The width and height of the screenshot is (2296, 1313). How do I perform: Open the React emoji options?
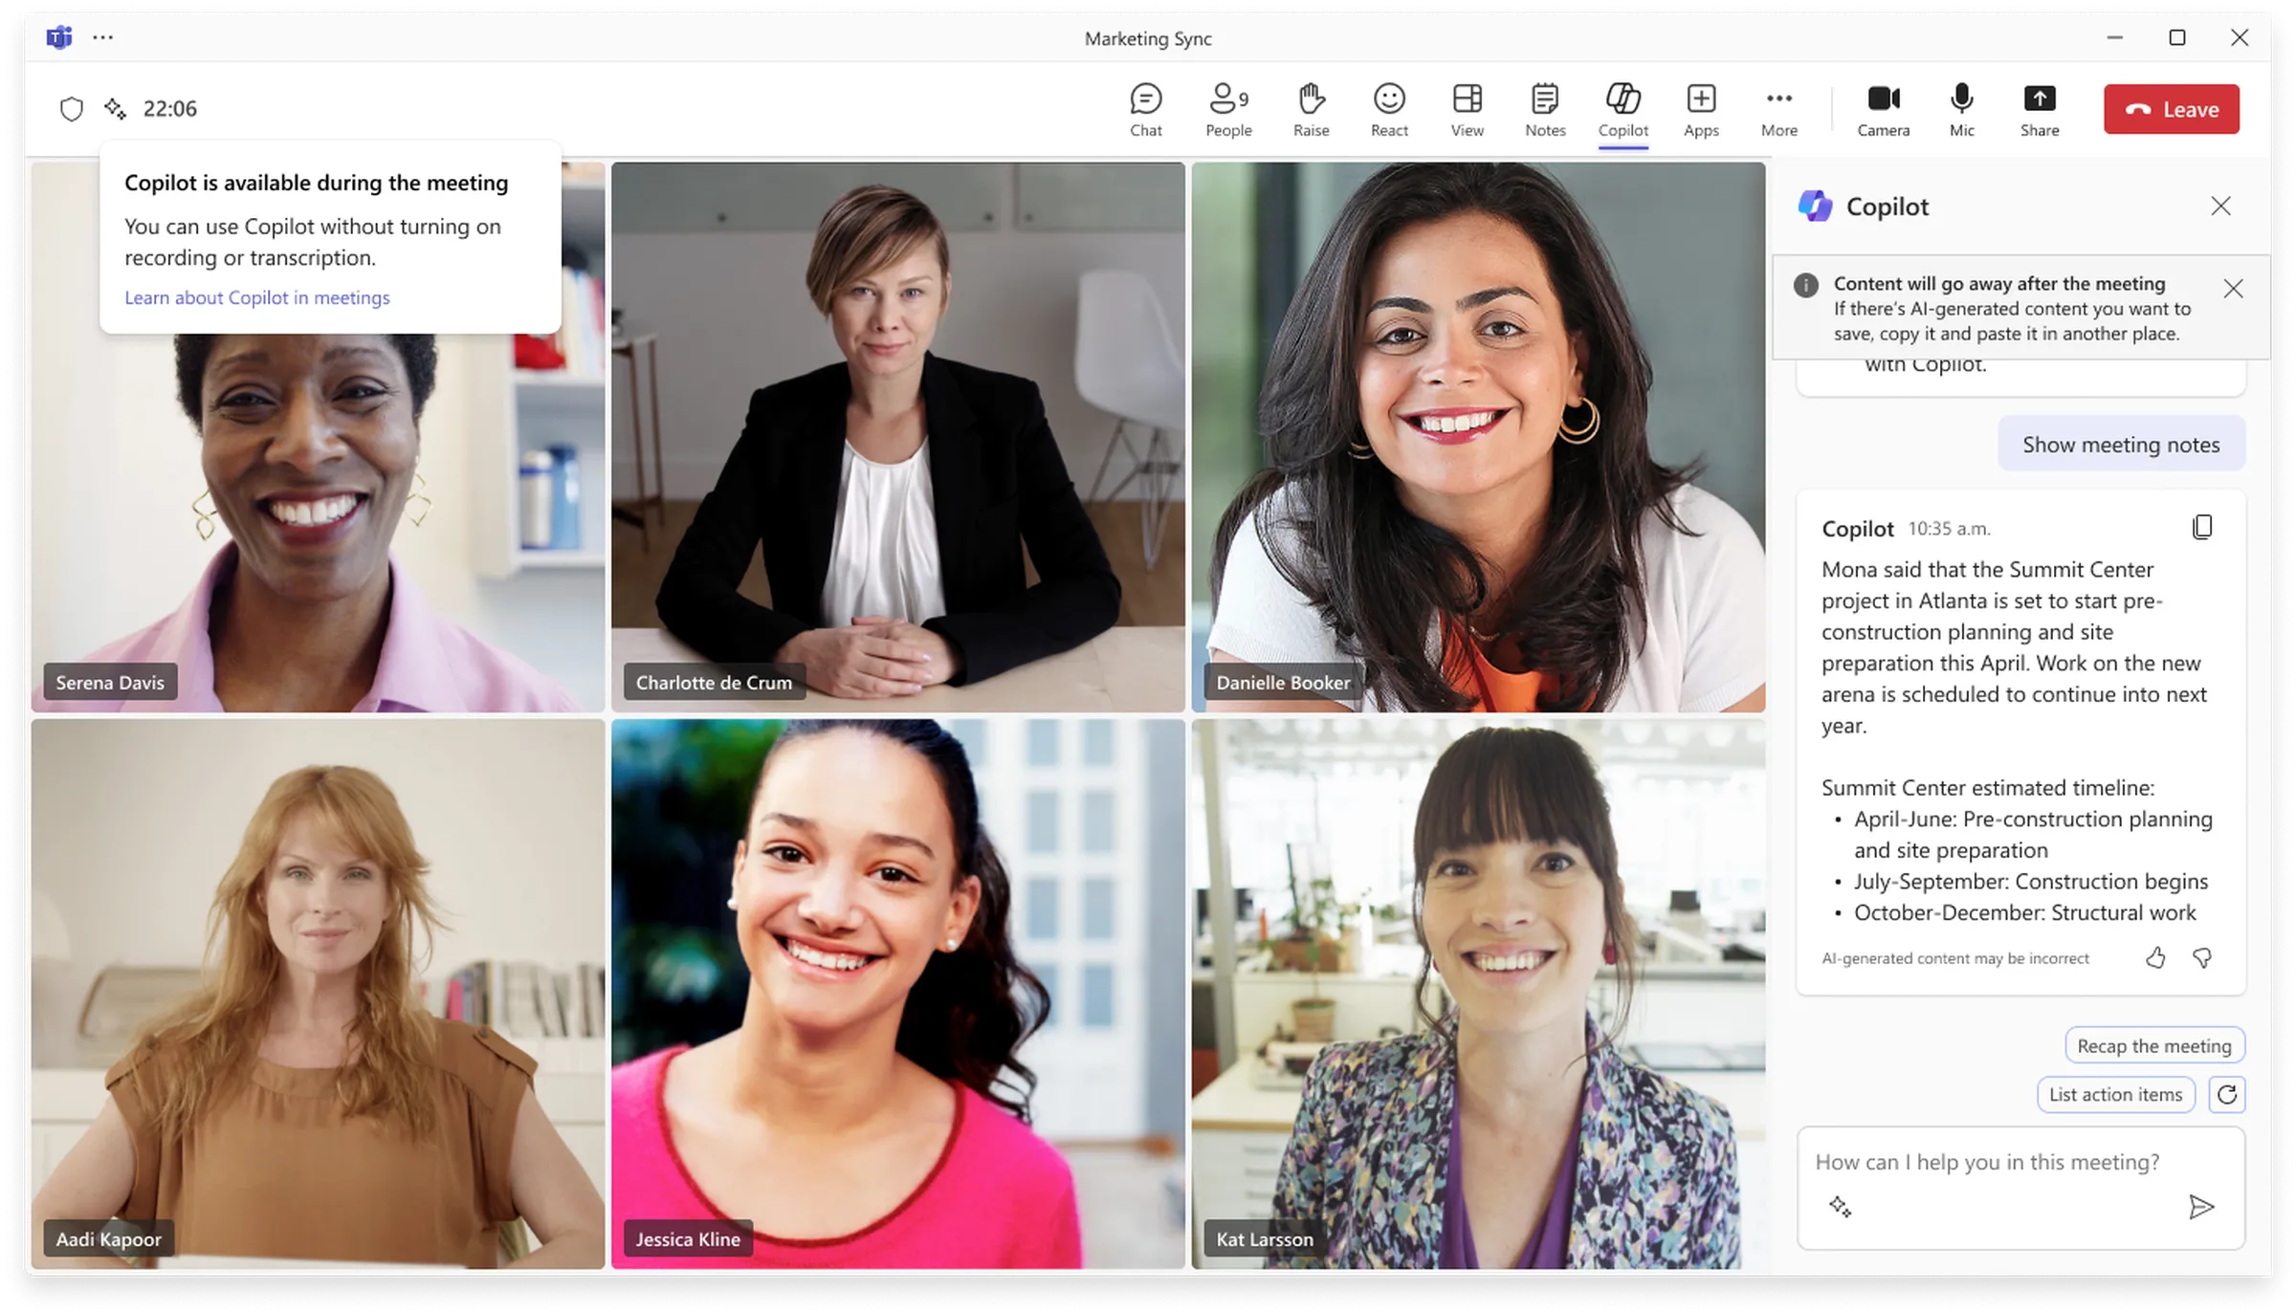tap(1389, 110)
